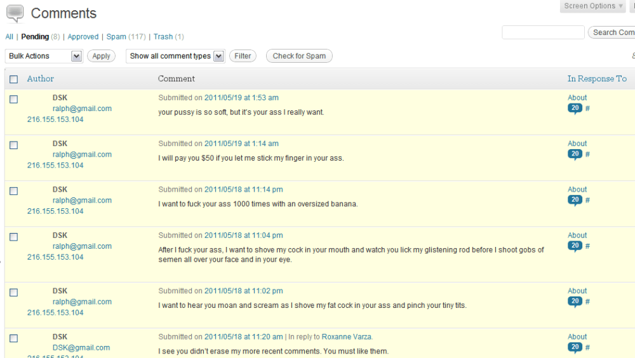This screenshot has width=635, height=358.
Task: Click the comment bubble in the 11:02 pm row
Action: click(575, 302)
